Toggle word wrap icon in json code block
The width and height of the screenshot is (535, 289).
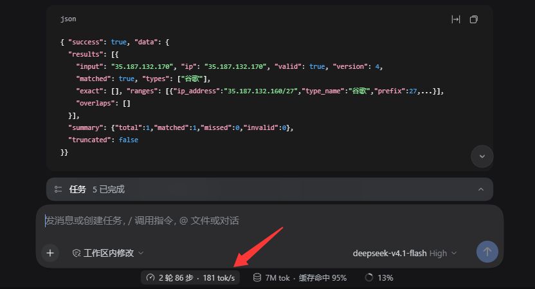pos(456,19)
